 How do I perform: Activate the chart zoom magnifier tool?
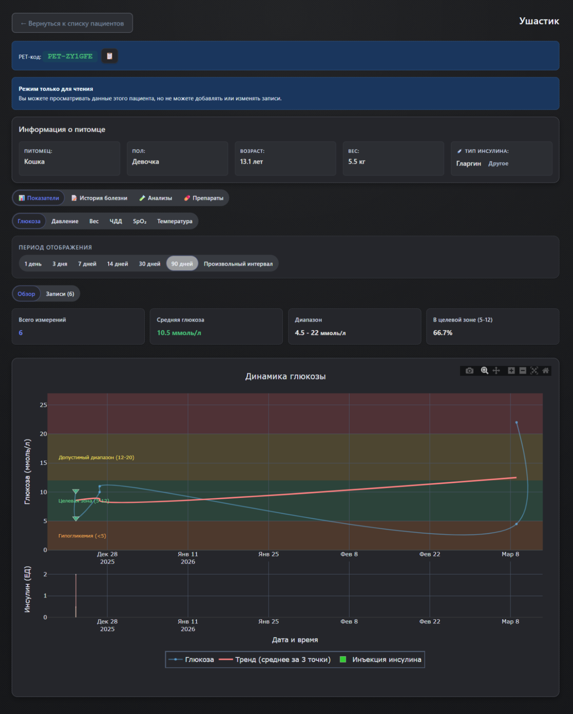pyautogui.click(x=485, y=371)
